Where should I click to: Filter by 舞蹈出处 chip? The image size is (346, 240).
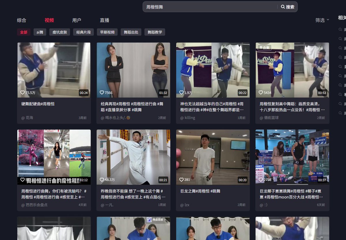[x=131, y=32]
